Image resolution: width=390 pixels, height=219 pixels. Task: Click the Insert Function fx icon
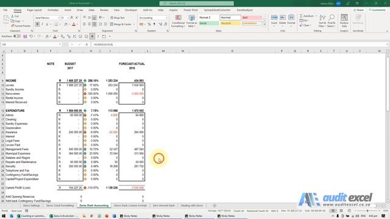click(87, 44)
